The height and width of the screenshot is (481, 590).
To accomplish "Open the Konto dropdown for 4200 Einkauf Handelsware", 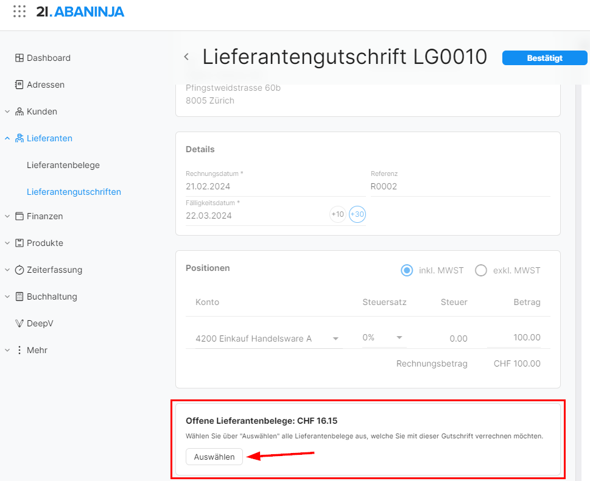I will [x=335, y=339].
